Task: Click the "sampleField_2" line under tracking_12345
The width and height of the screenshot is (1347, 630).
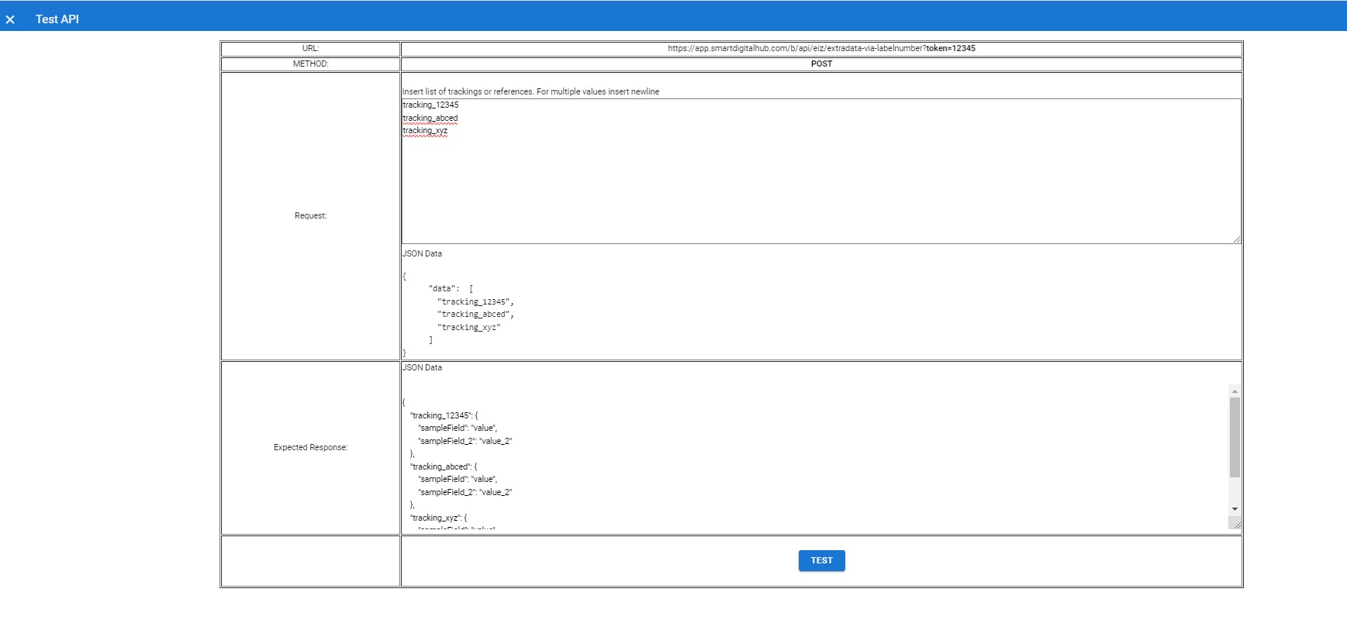Action: [465, 442]
